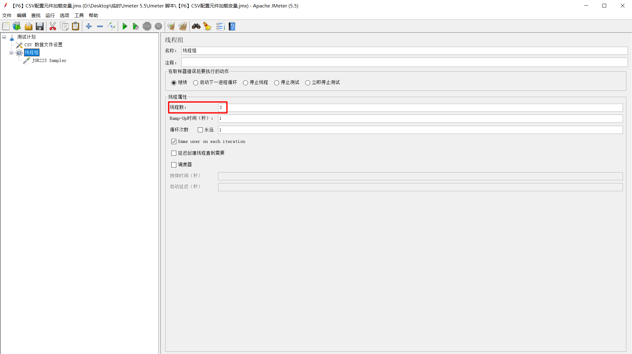This screenshot has width=632, height=354.
Task: Open the 选项 menu
Action: tap(64, 15)
